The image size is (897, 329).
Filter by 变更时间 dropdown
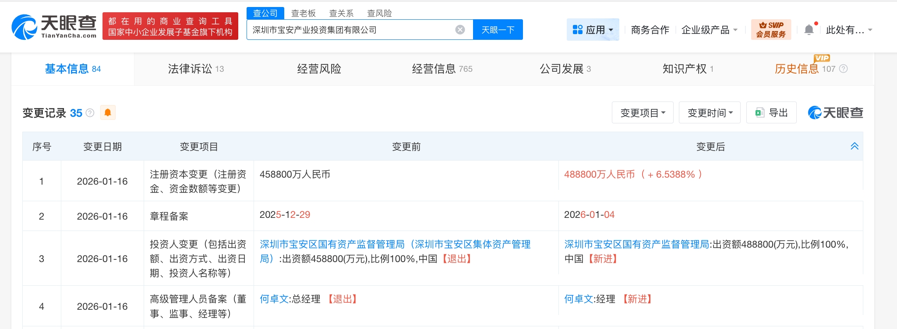click(x=710, y=113)
